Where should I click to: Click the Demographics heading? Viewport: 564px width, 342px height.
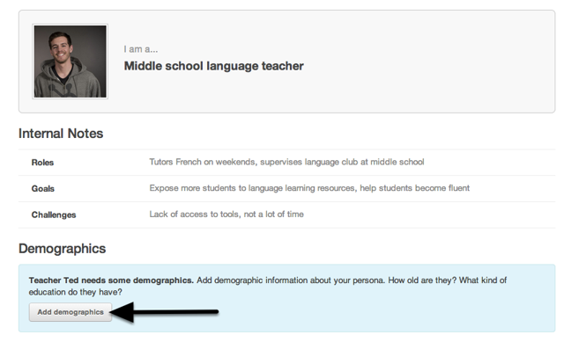[63, 249]
